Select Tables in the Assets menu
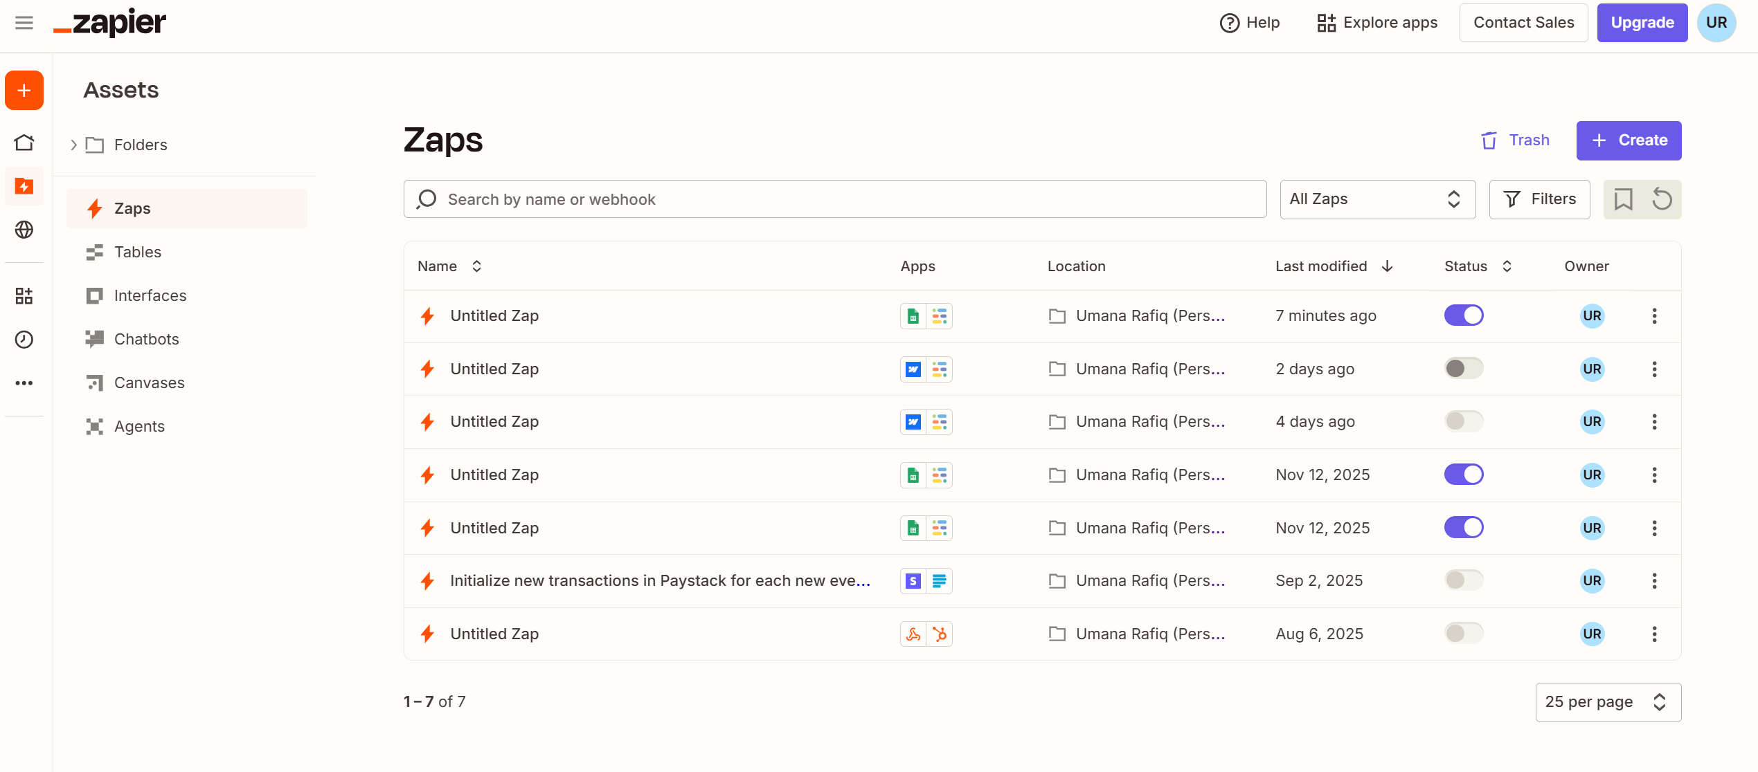1758x772 pixels. 137,252
